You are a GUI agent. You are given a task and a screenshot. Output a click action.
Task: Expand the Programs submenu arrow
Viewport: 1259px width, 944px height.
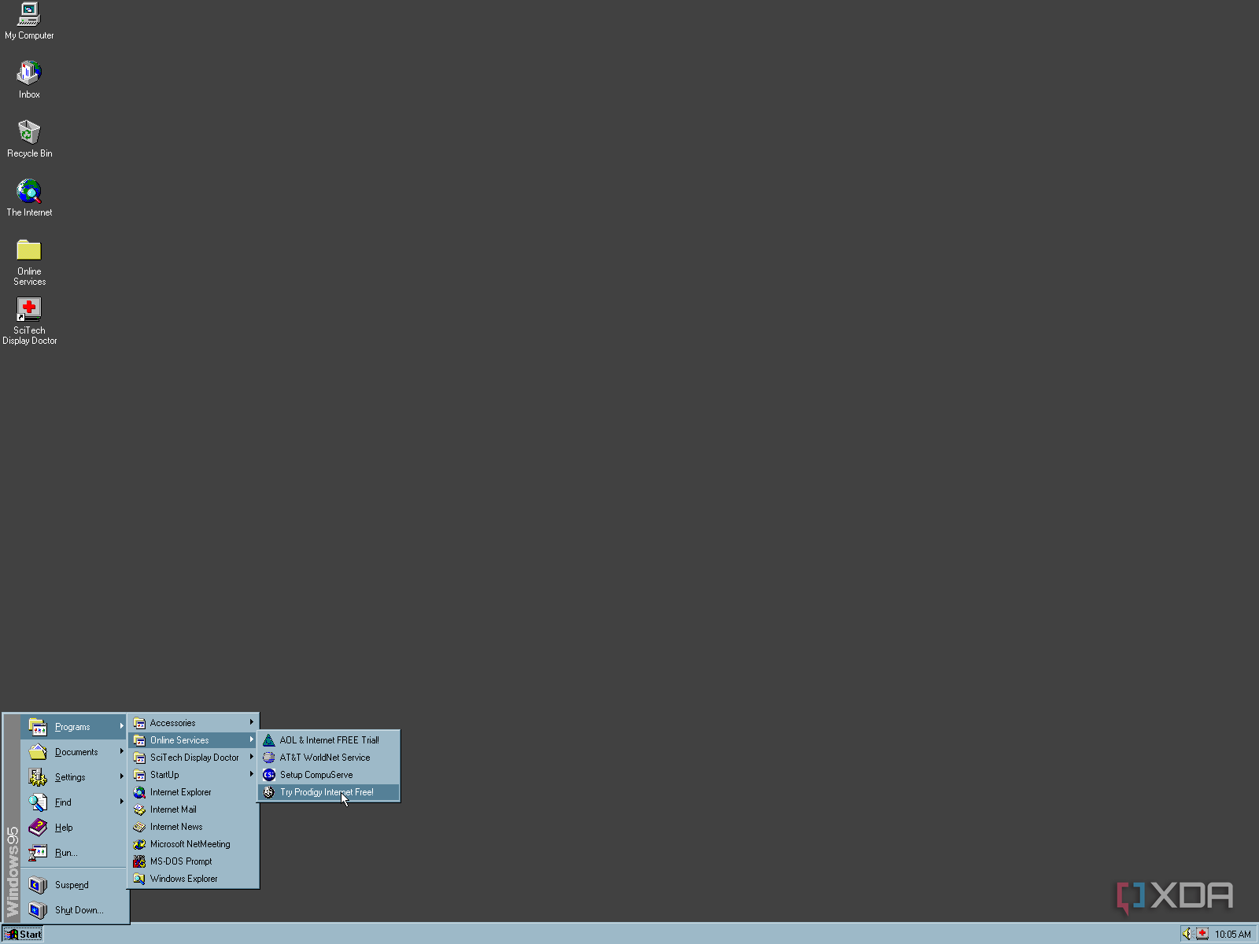tap(122, 726)
